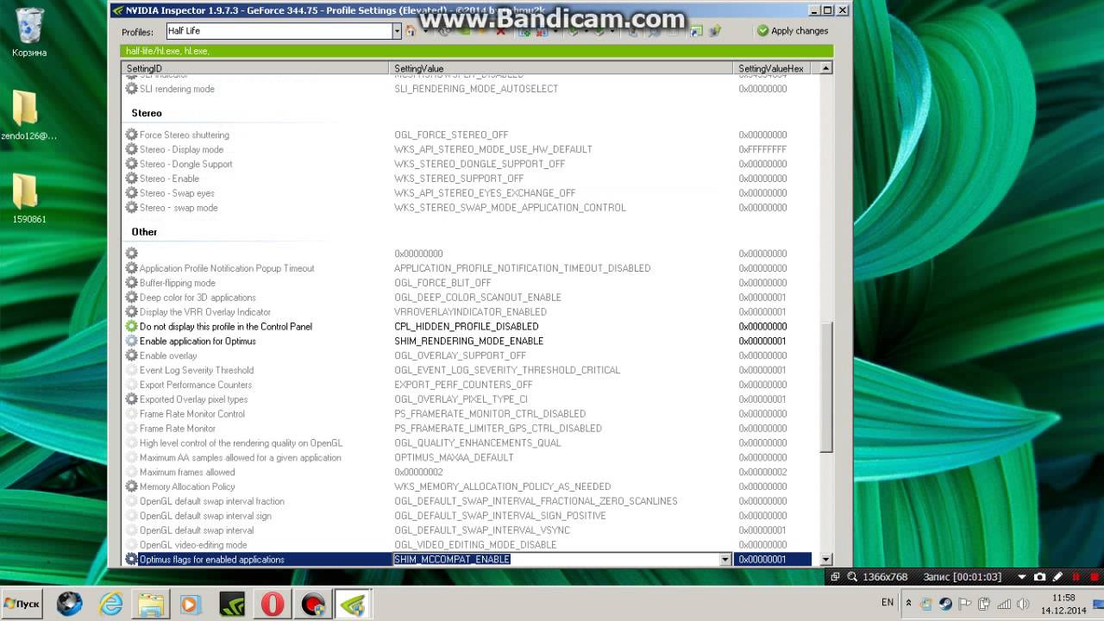1104x621 pixels.
Task: Click gear icon for SLI rendering mode
Action: point(131,89)
